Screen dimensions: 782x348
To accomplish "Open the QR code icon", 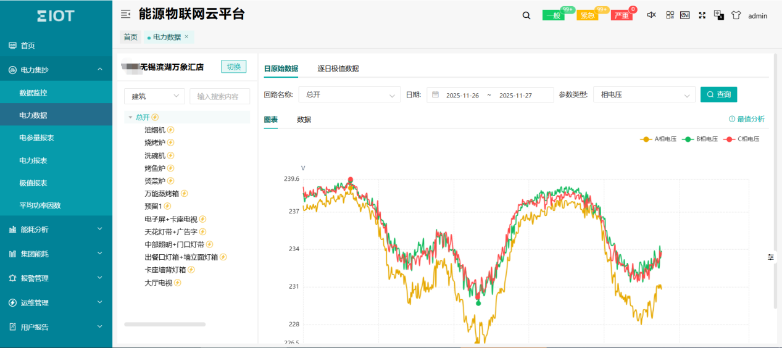I will tap(670, 15).
